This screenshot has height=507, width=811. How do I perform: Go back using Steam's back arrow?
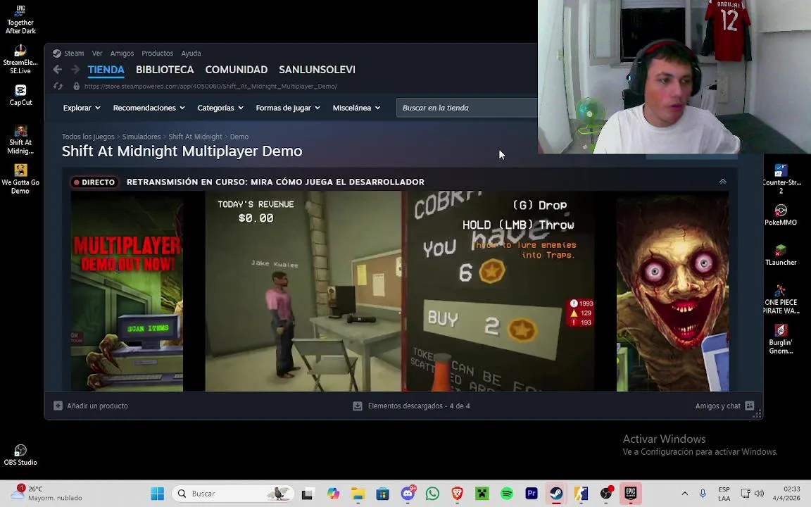pos(58,69)
